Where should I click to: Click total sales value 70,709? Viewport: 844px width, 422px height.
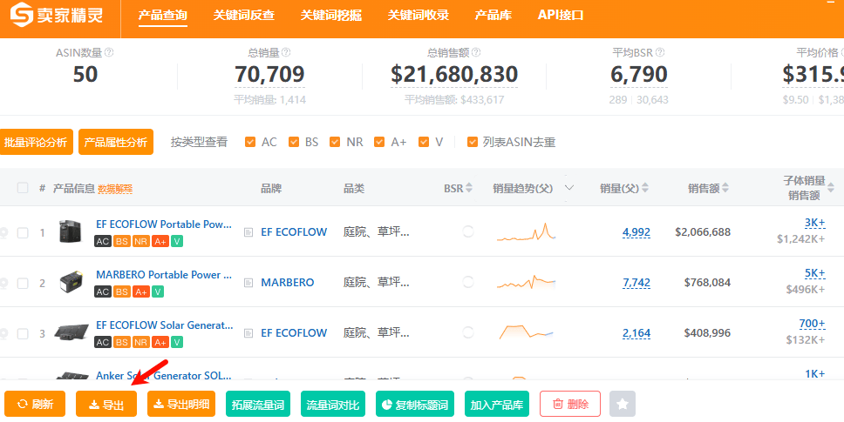tap(269, 74)
